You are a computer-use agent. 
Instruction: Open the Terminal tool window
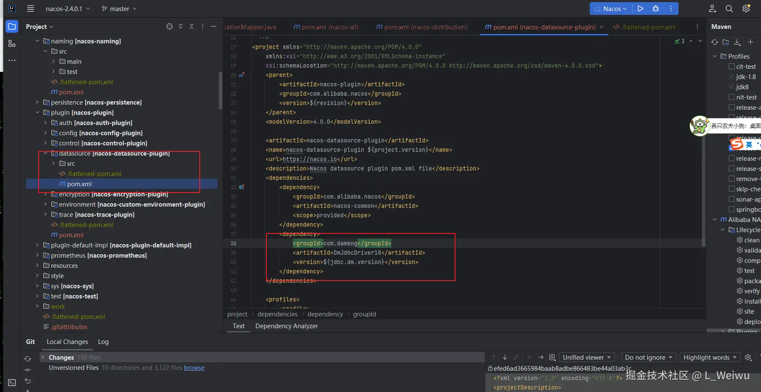click(12, 383)
